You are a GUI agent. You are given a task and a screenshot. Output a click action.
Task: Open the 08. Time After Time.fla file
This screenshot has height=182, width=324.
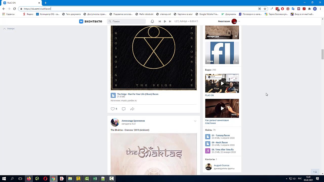click(x=222, y=150)
